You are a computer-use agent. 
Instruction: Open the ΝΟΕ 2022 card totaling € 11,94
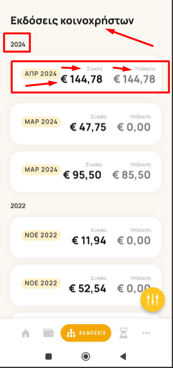pos(86,237)
